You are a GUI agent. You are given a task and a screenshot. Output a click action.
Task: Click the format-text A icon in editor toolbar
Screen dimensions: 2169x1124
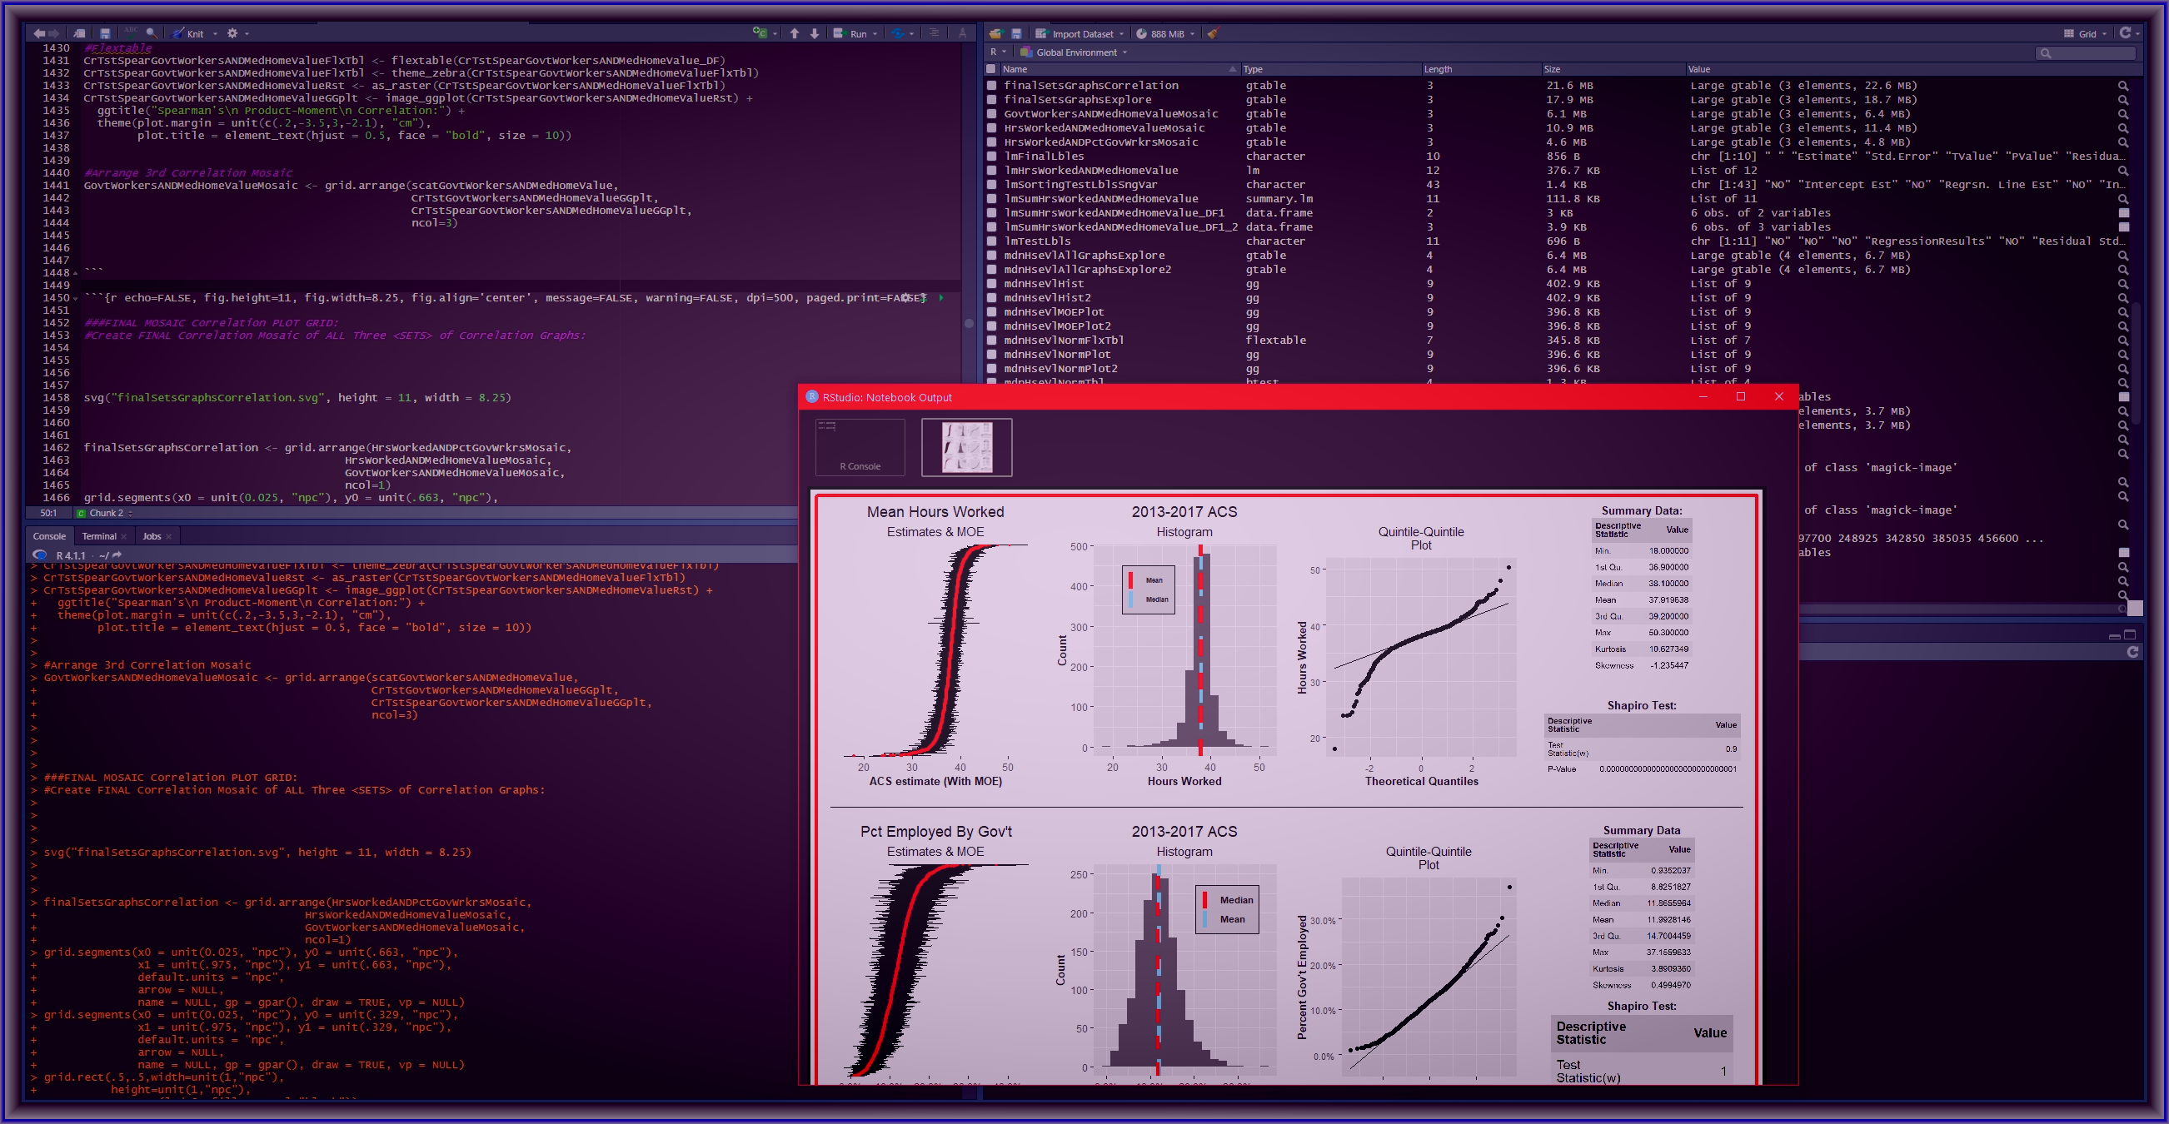tap(961, 32)
